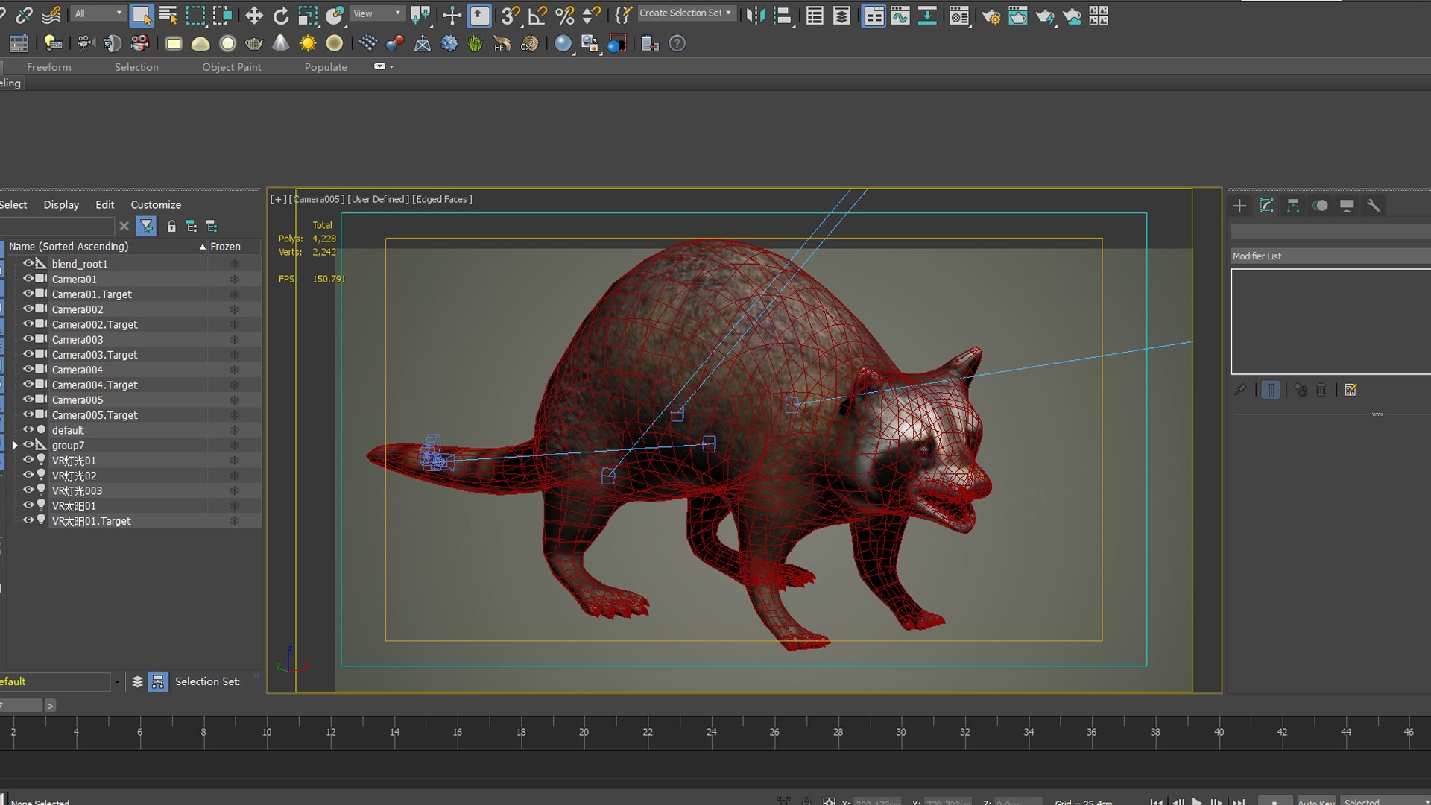The image size is (1431, 805).
Task: Click the Scene Explorer toggle icon
Action: click(815, 15)
